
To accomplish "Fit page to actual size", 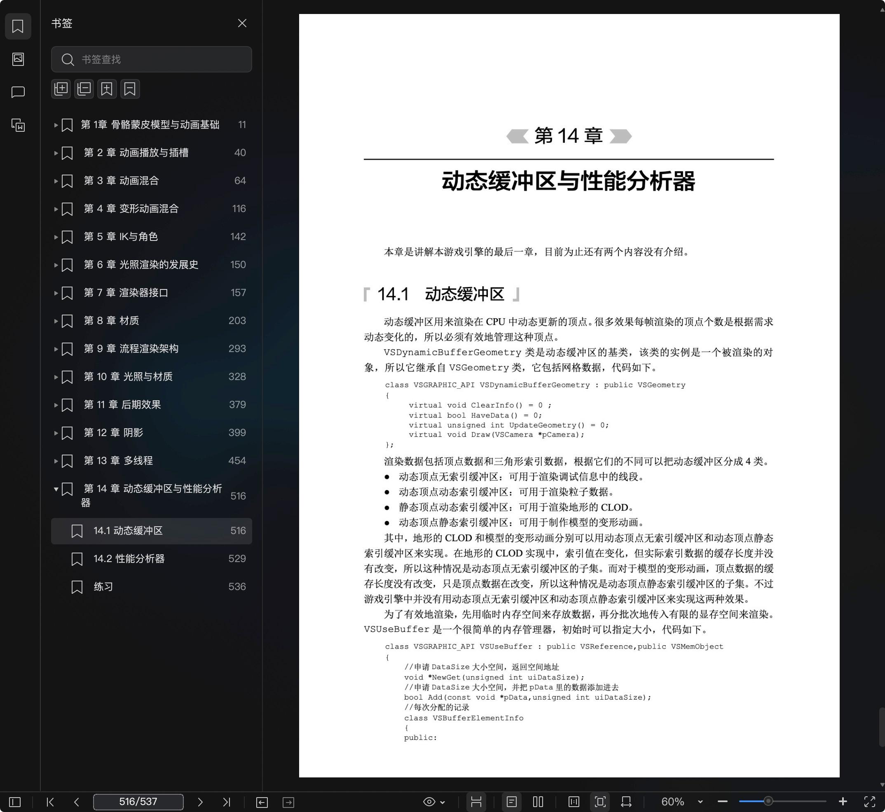I will [574, 802].
